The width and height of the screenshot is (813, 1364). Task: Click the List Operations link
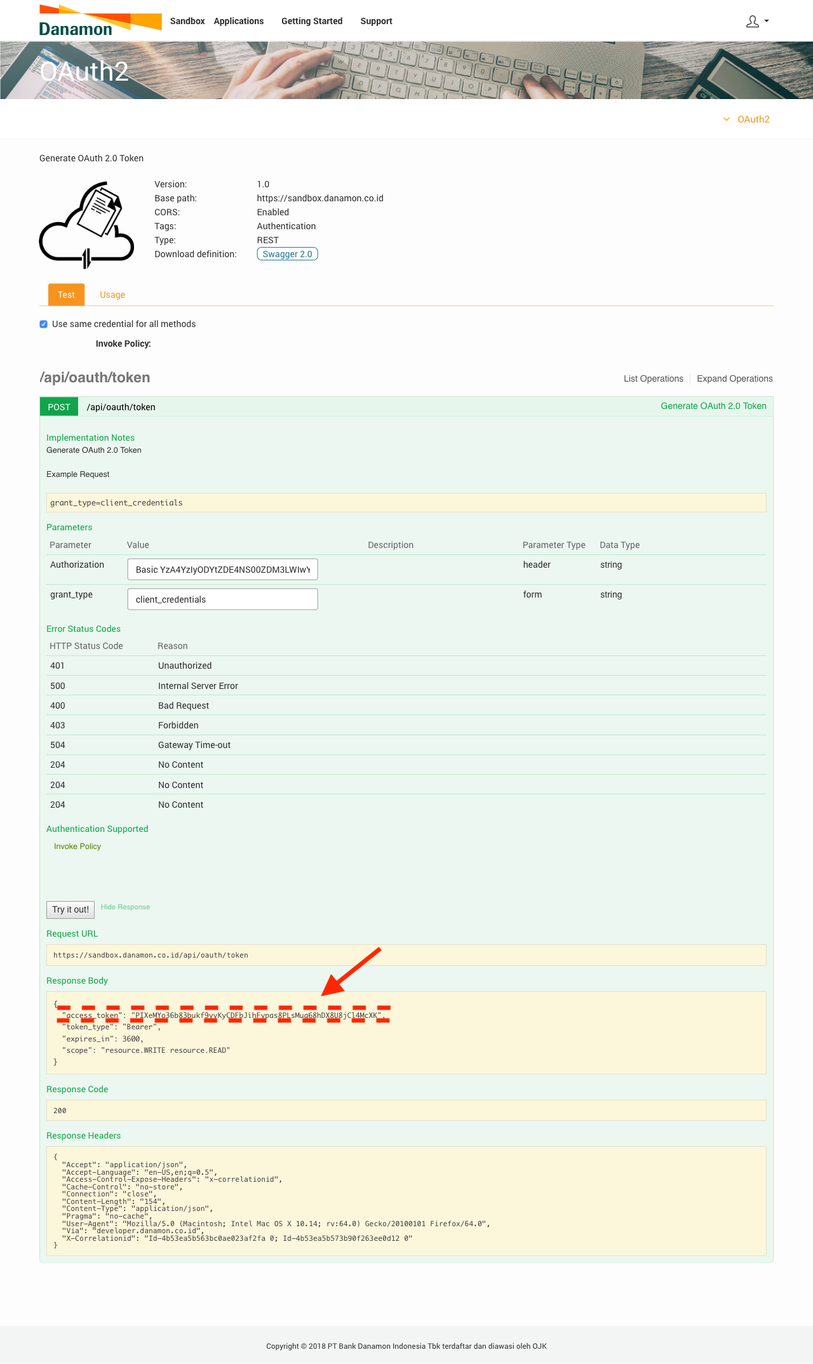(x=654, y=378)
